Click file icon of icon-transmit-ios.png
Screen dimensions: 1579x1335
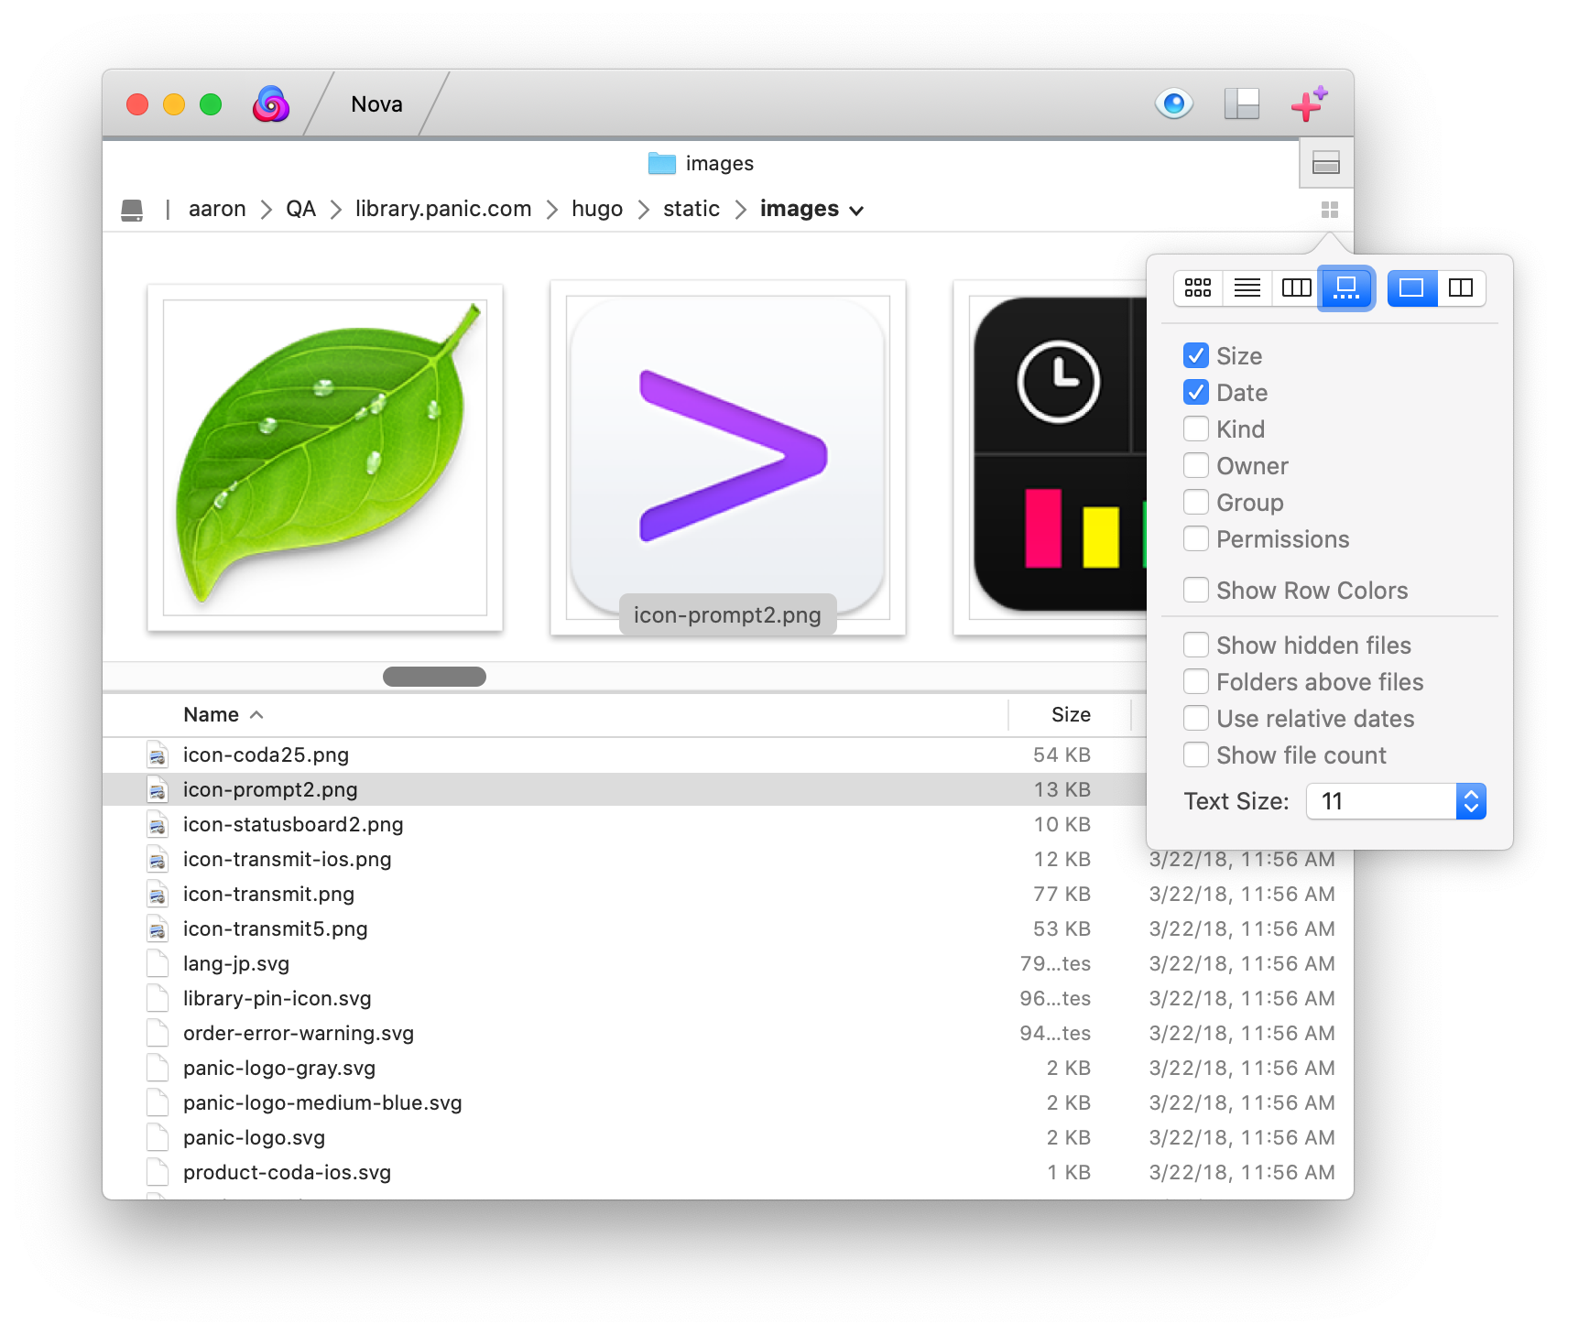pos(158,860)
